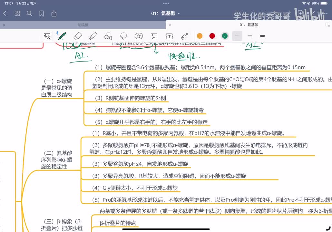The width and height of the screenshot is (332, 232).
Task: Click text 多聚谷氨酸pH≤4
Action: [140, 164]
